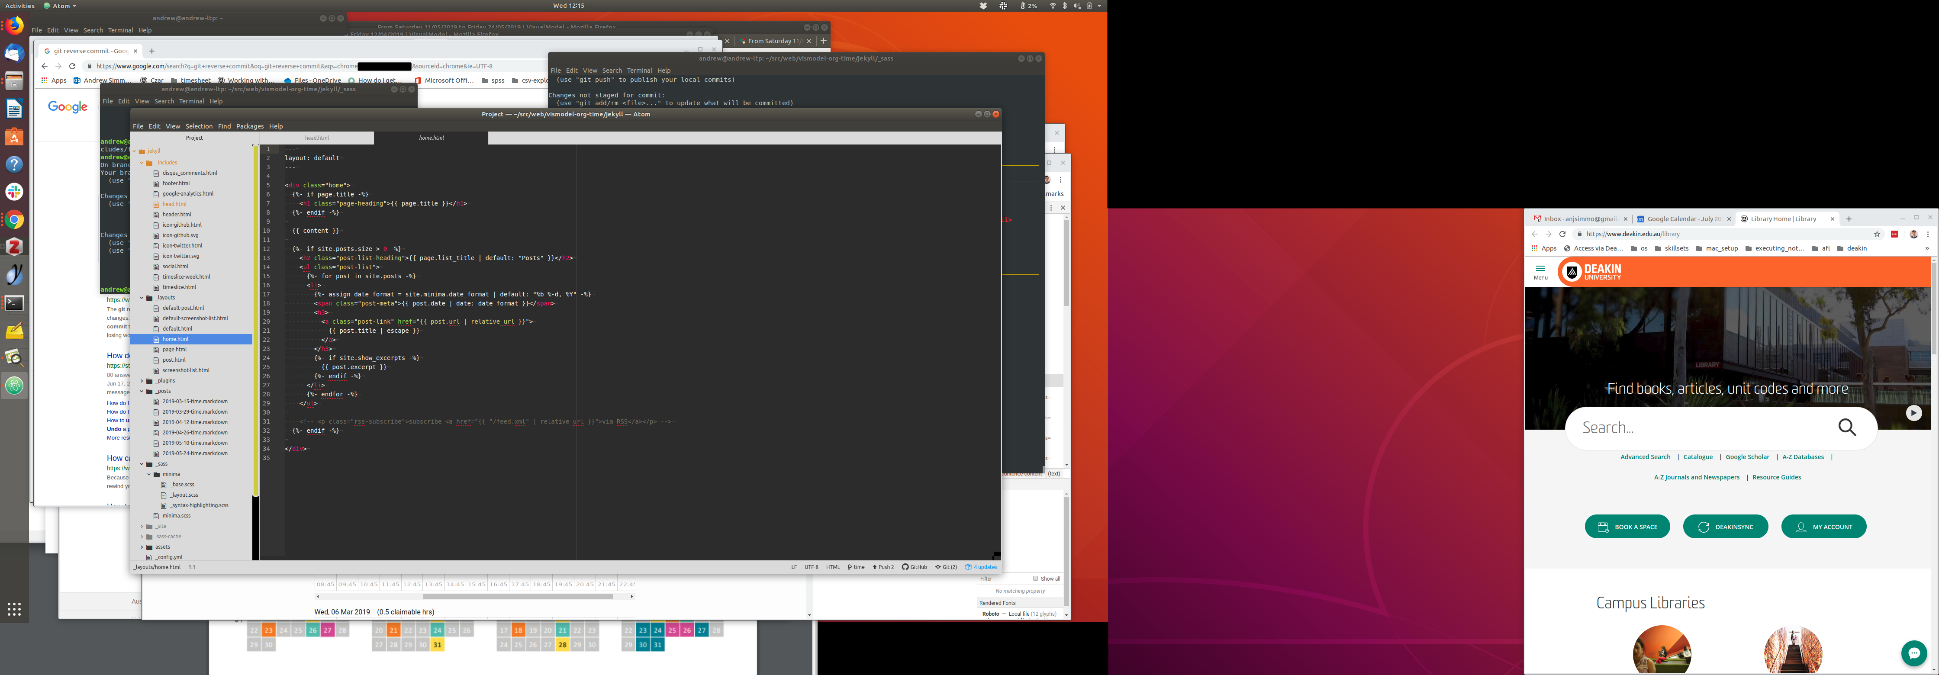Expand the assets folder in project tree
The width and height of the screenshot is (1939, 675).
(142, 547)
